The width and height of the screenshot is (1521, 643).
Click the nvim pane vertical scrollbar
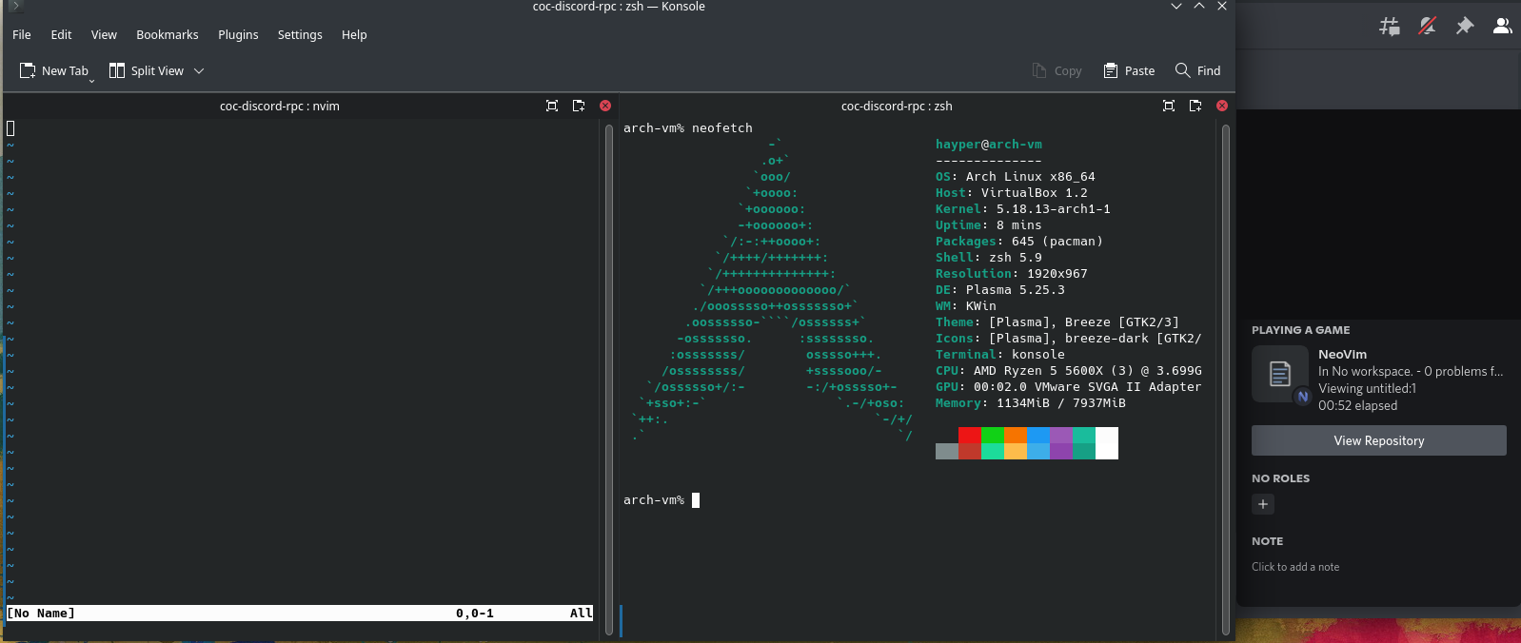point(609,379)
